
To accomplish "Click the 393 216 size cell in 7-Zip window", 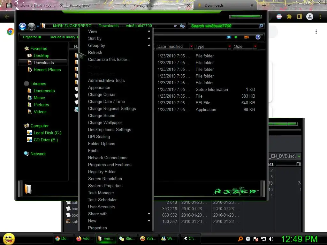I will click(169, 209).
